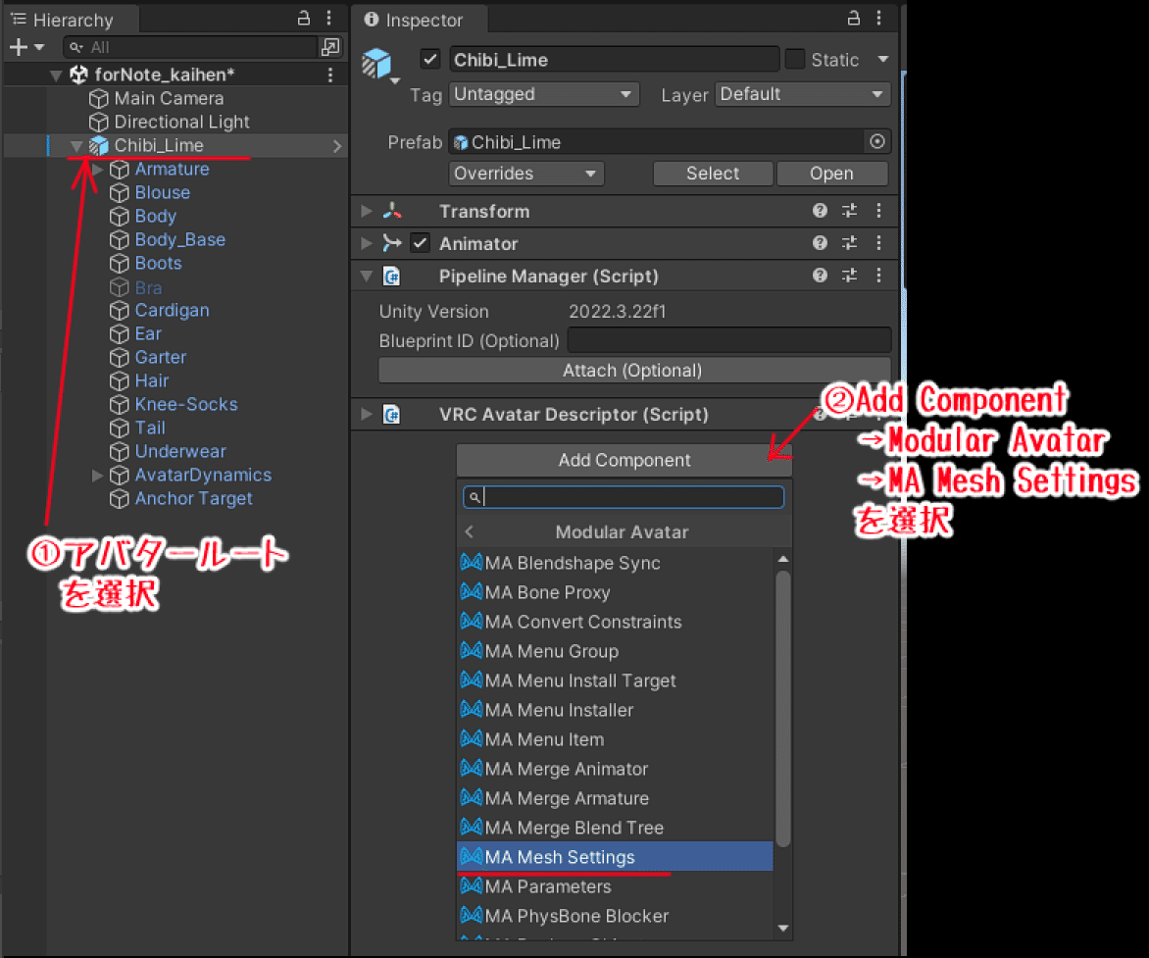Click the Transform preset settings icon
This screenshot has height=958, width=1149.
(x=849, y=211)
